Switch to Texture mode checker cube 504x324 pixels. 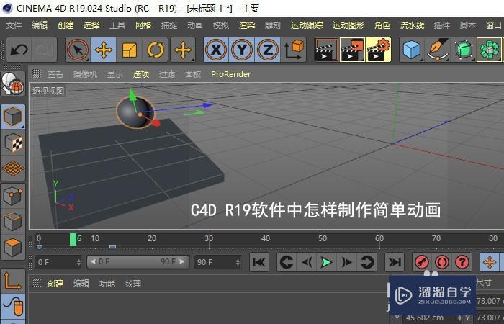point(13,143)
